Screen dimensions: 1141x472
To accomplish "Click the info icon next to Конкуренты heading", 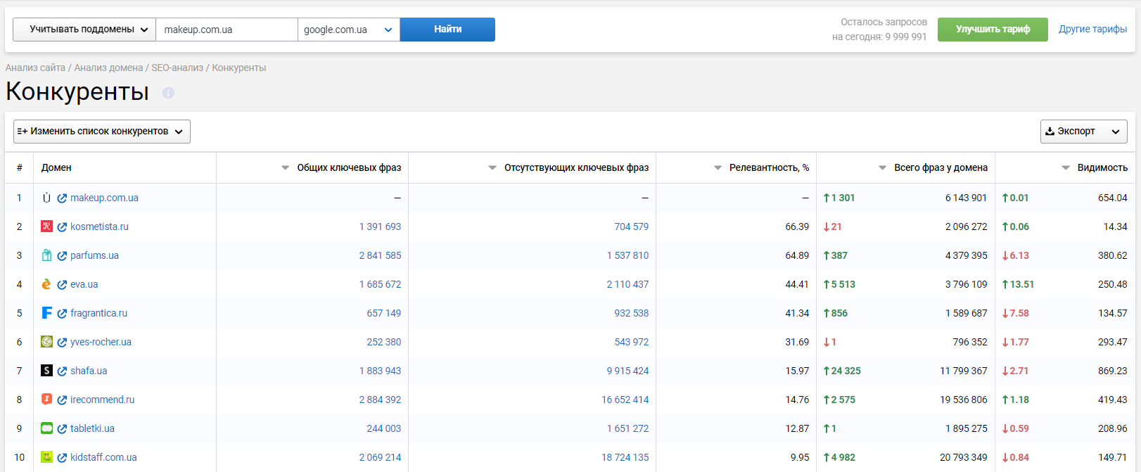I will click(x=168, y=93).
